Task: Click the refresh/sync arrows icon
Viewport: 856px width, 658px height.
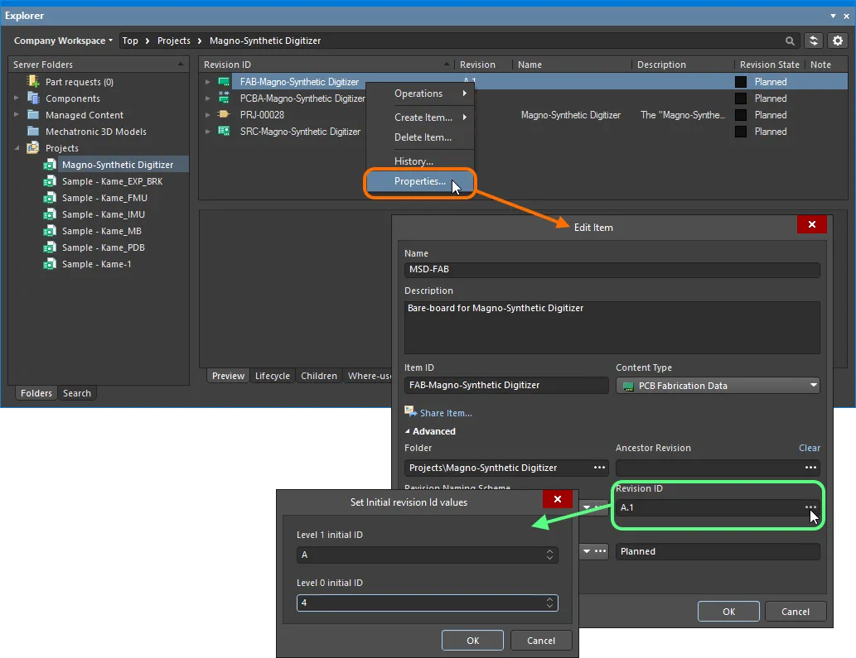Action: tap(814, 41)
